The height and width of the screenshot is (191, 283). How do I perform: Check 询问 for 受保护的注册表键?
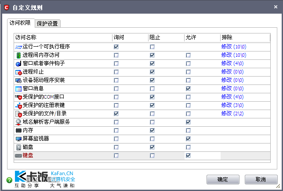(x=116, y=106)
